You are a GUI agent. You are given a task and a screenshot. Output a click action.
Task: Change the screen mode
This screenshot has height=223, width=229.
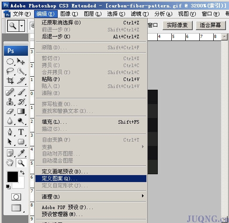[x=16, y=208]
